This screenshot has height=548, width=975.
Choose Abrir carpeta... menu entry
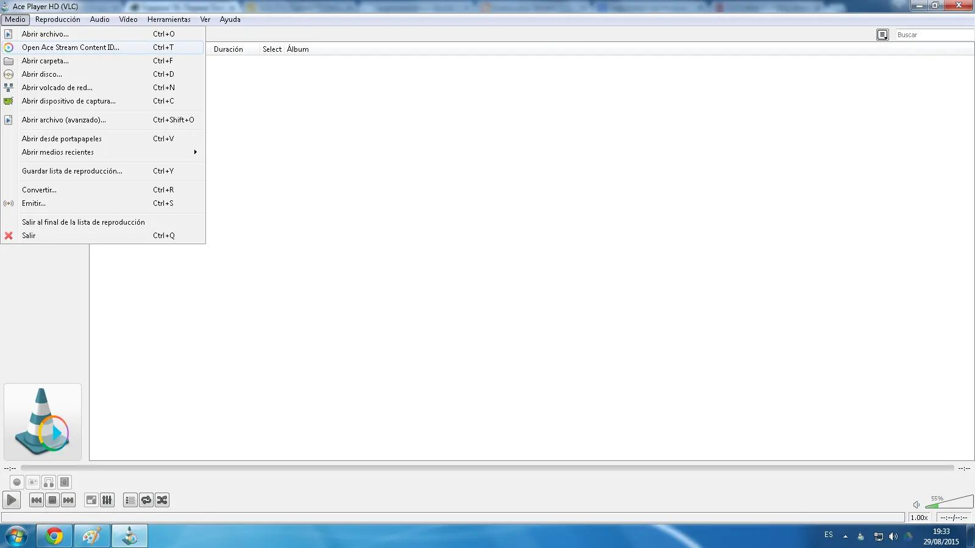[x=103, y=61]
